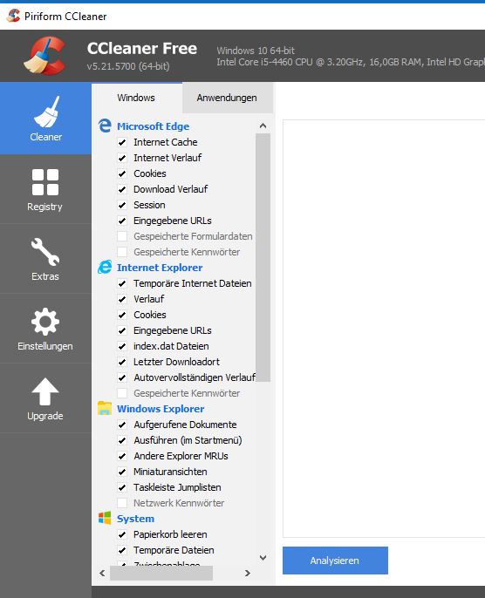Toggle the Miniaturansichten checkbox

(122, 472)
